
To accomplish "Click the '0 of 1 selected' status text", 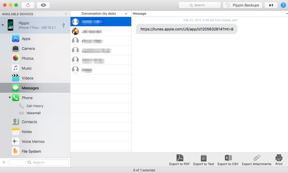I will coord(144,170).
